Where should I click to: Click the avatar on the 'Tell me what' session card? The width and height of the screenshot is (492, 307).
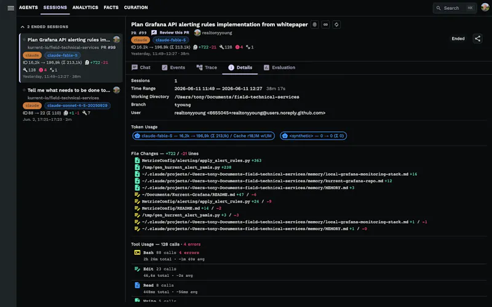[x=116, y=90]
